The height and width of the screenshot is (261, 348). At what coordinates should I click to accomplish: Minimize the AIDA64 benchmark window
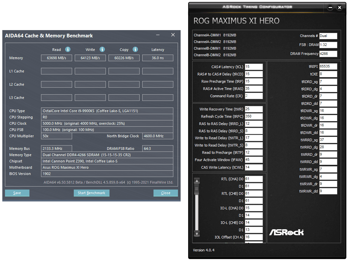tap(158, 35)
